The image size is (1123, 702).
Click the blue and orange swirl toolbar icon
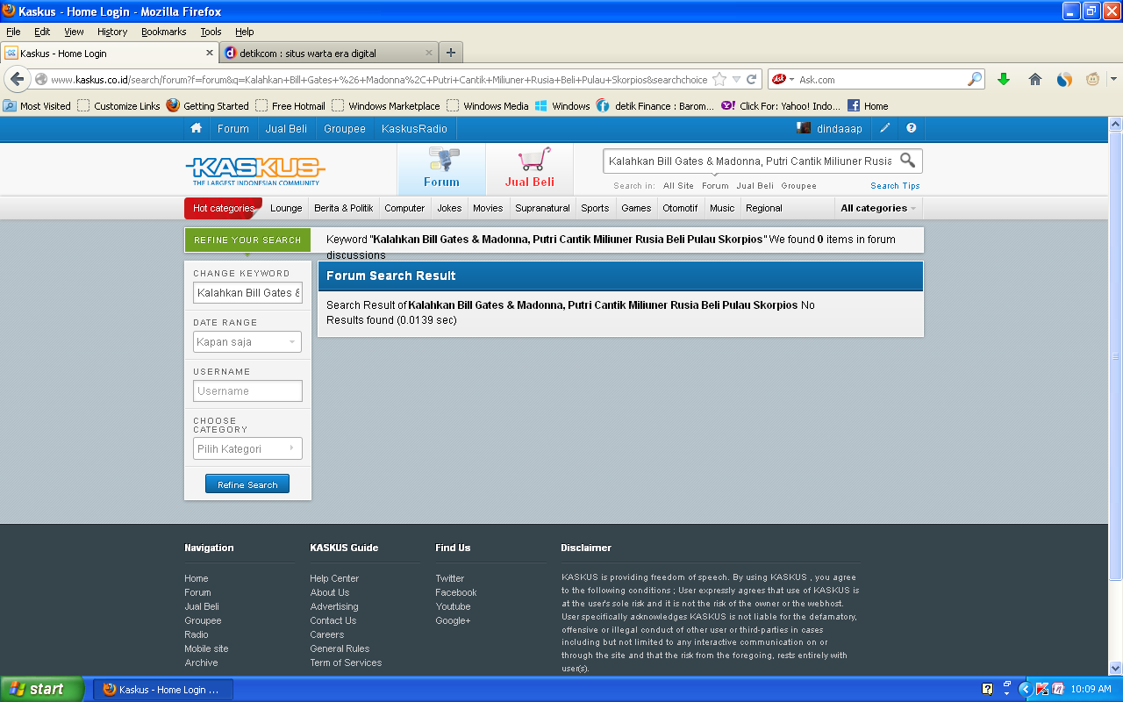point(1064,79)
